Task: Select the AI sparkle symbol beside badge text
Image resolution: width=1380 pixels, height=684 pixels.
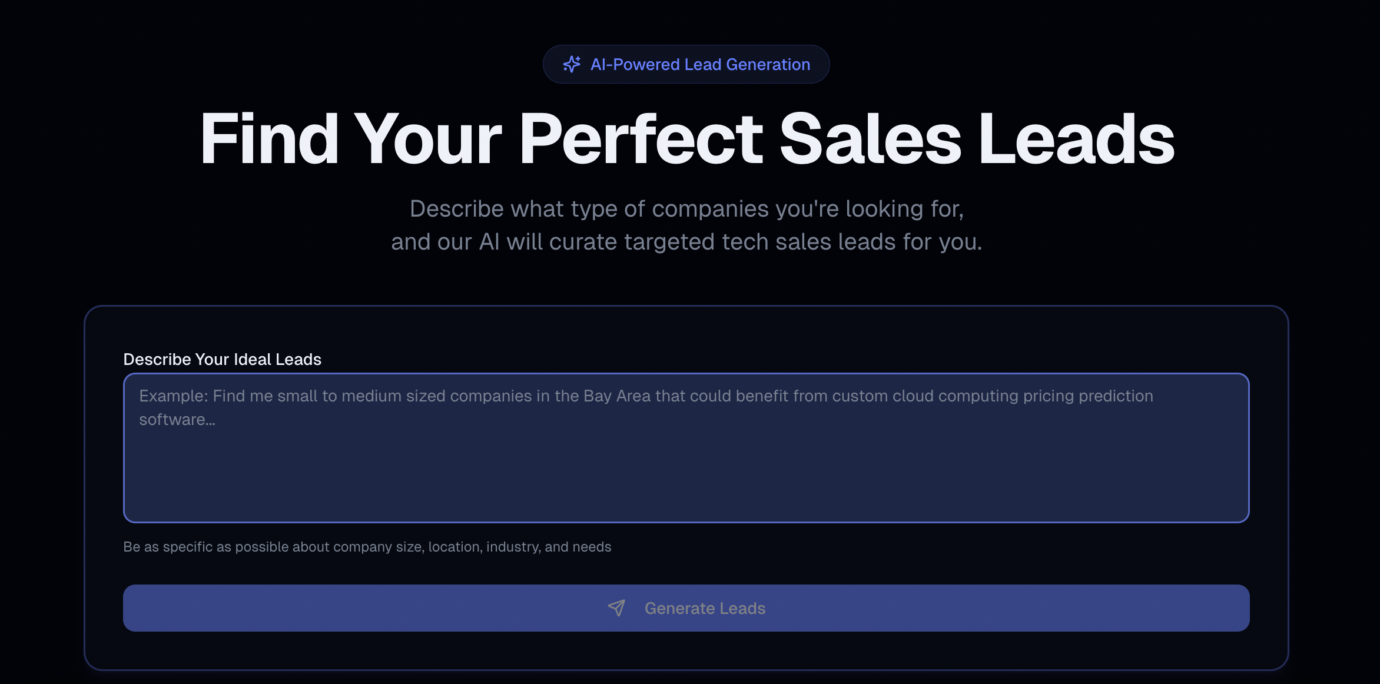Action: coord(572,64)
